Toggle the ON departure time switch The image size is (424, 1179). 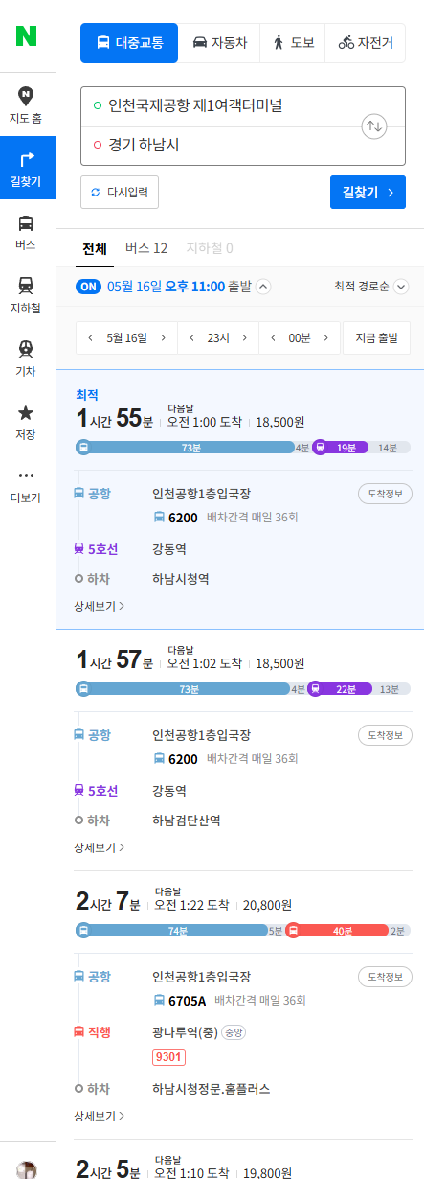pos(88,286)
